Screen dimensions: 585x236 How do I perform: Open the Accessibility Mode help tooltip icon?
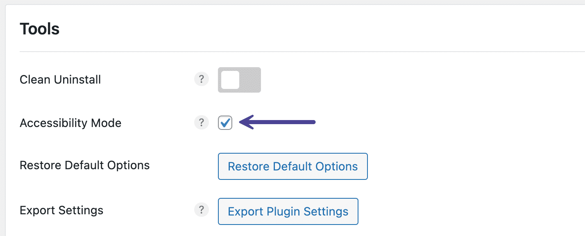pyautogui.click(x=201, y=122)
